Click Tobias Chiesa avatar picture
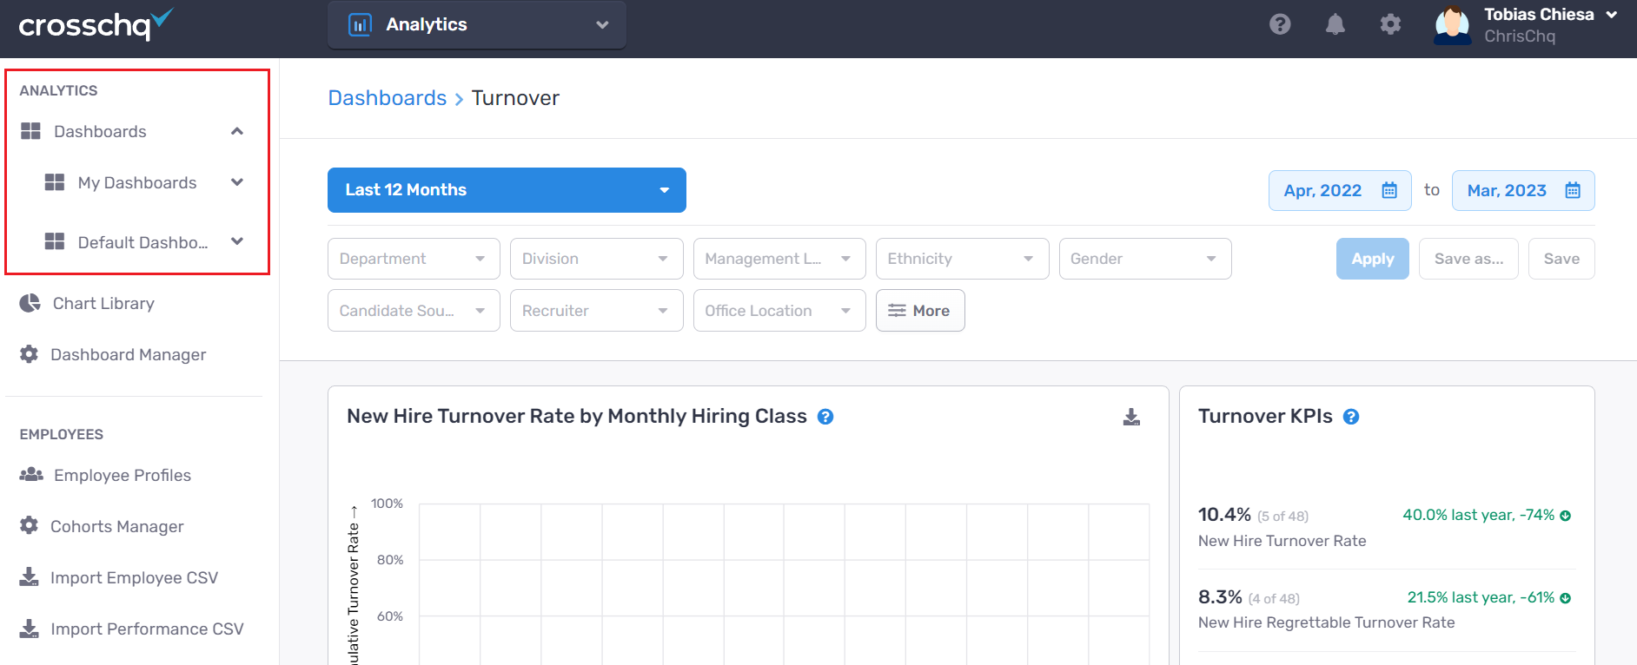1637x665 pixels. (1452, 25)
